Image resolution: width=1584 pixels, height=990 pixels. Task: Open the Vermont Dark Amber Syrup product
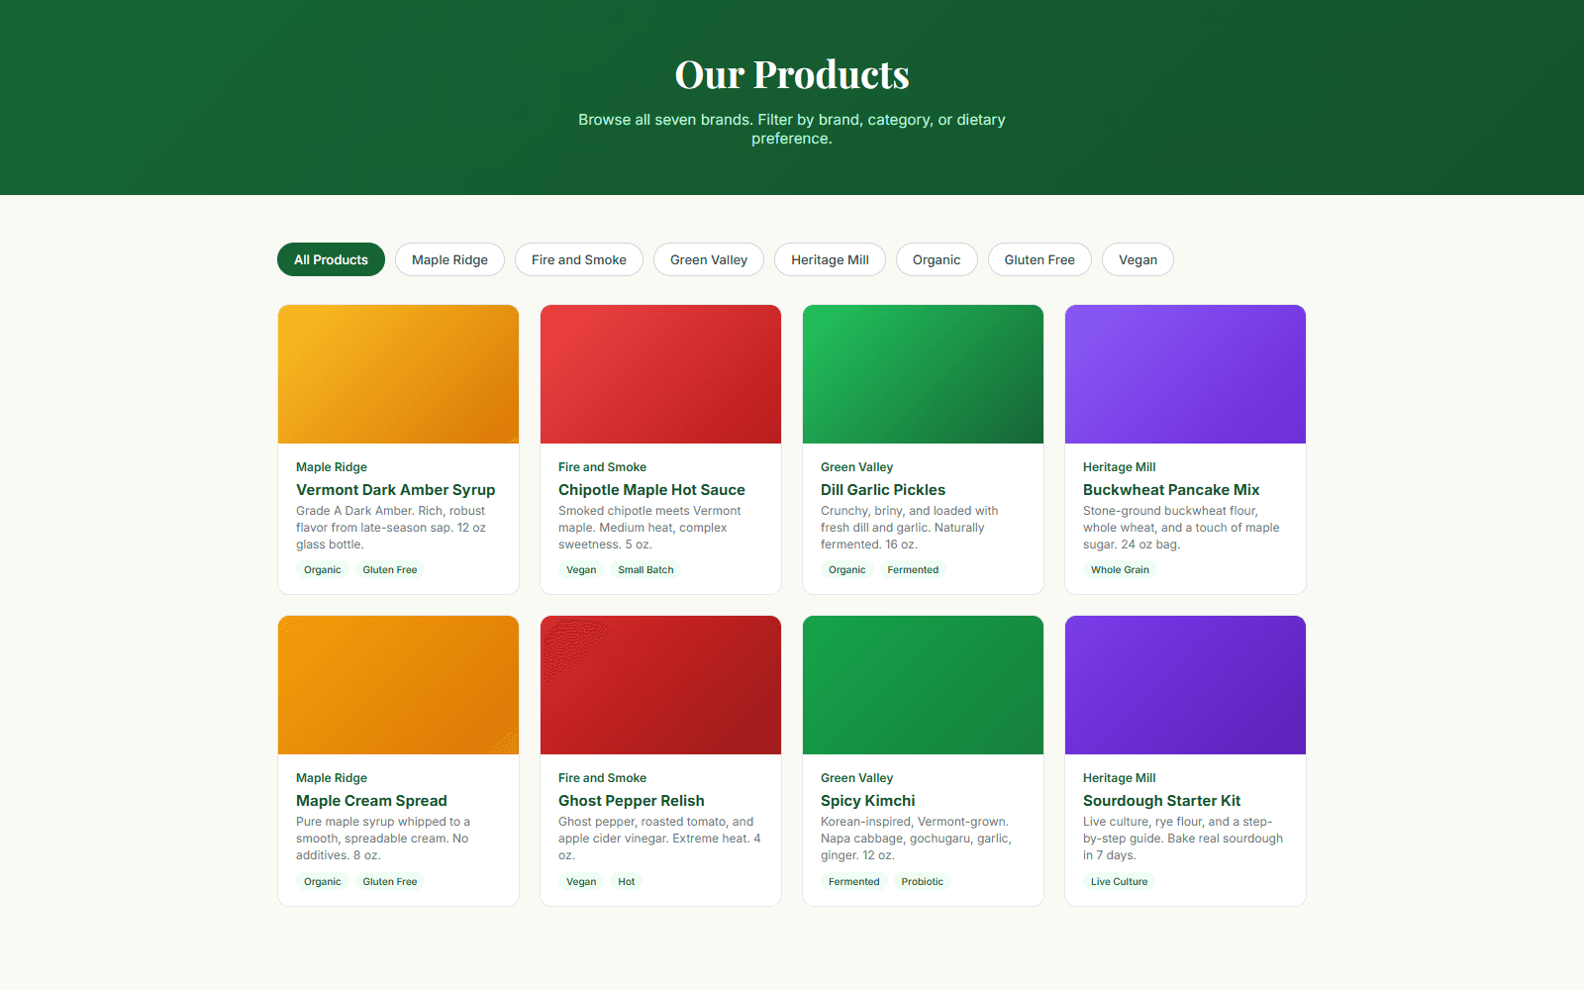[395, 489]
